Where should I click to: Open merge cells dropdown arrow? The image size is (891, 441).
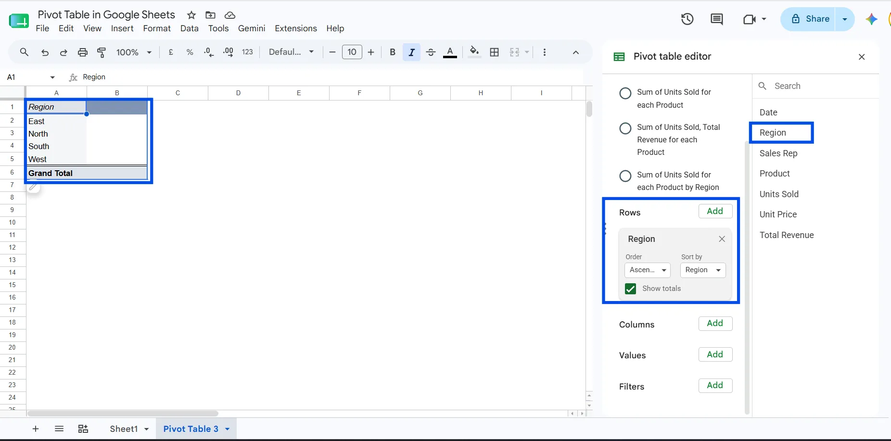[x=527, y=52]
